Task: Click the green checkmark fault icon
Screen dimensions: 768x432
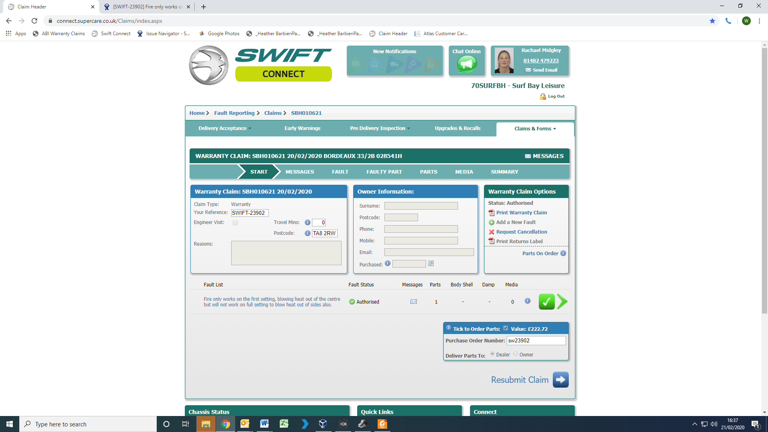Action: [546, 302]
